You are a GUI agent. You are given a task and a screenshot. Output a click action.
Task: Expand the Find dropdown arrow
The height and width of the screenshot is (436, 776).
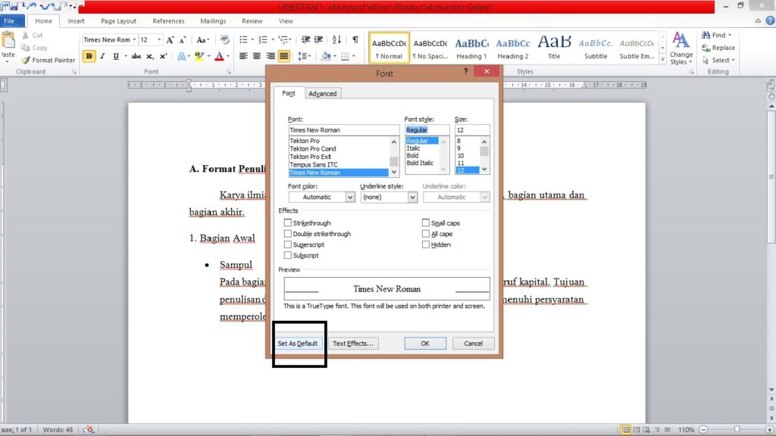point(730,36)
